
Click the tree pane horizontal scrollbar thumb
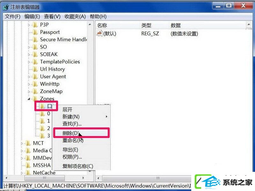click(x=45, y=178)
